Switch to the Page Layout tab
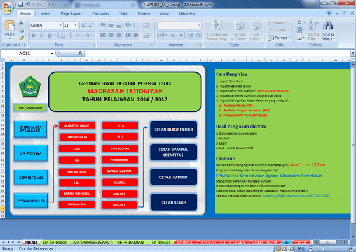Viewport: 356px width, 252px height. (72, 13)
